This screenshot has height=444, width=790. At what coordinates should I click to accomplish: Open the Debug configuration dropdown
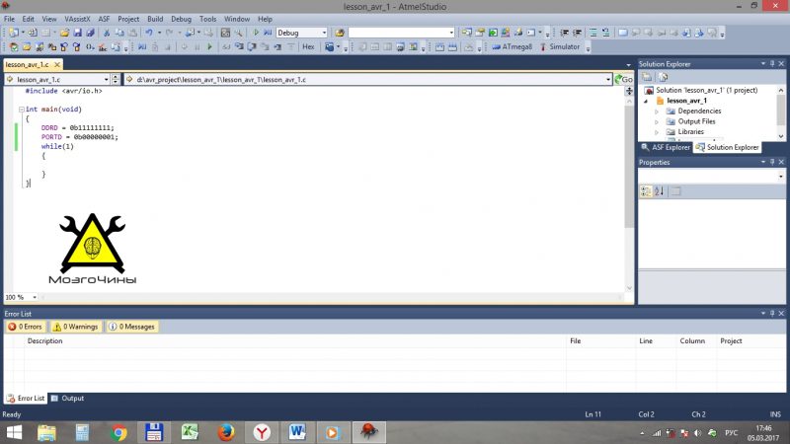(324, 33)
